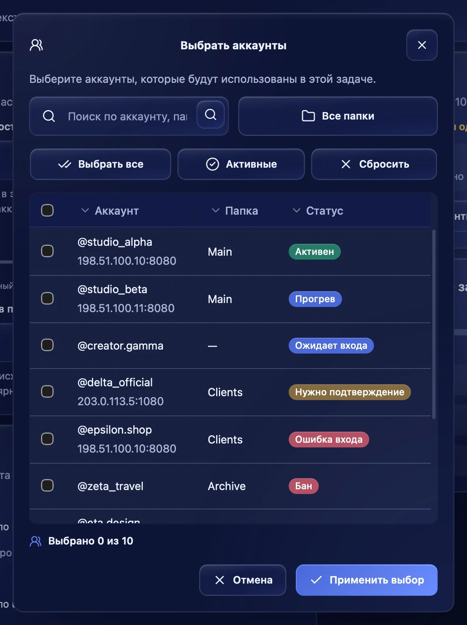Sort by the Папка column chevron

[x=215, y=211]
